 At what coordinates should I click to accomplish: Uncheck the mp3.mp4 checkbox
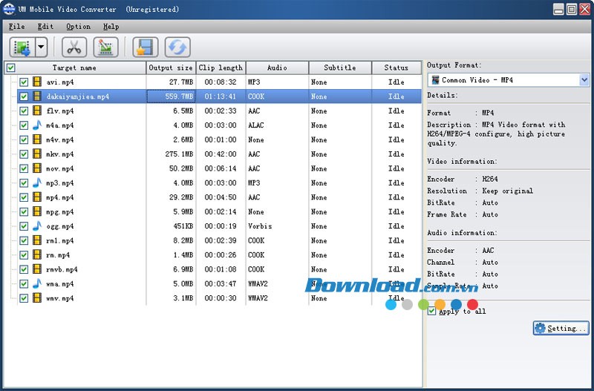[24, 183]
